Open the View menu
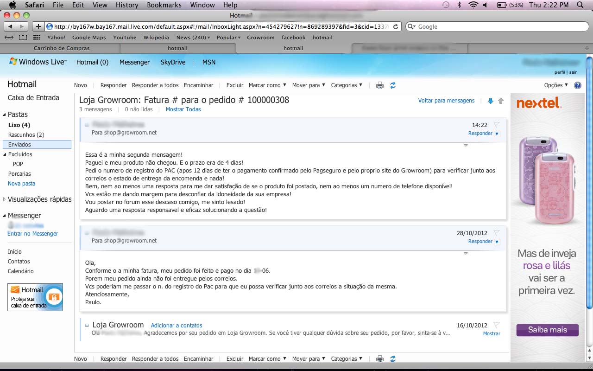This screenshot has height=371, width=593. coord(100,5)
